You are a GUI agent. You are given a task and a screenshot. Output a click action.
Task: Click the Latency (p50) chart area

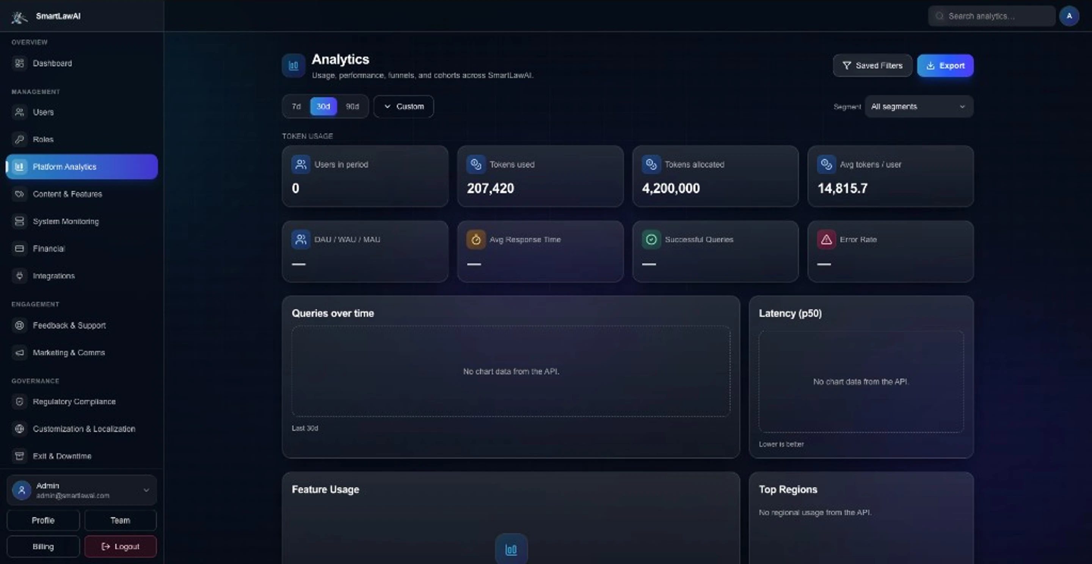[861, 381]
